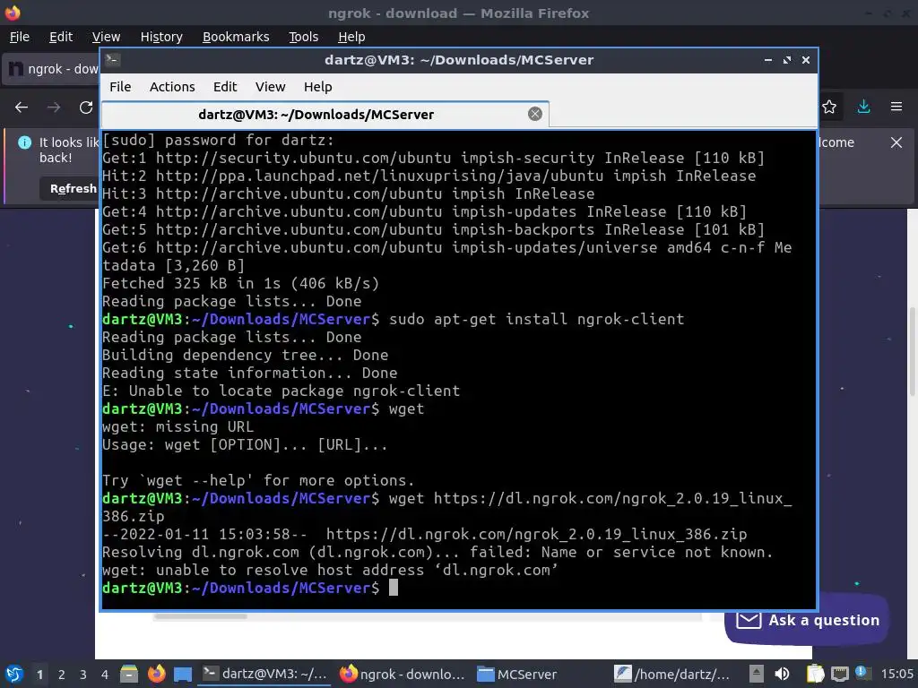Image resolution: width=918 pixels, height=688 pixels.
Task: Open Firefox's Edit menu
Action: click(x=61, y=37)
